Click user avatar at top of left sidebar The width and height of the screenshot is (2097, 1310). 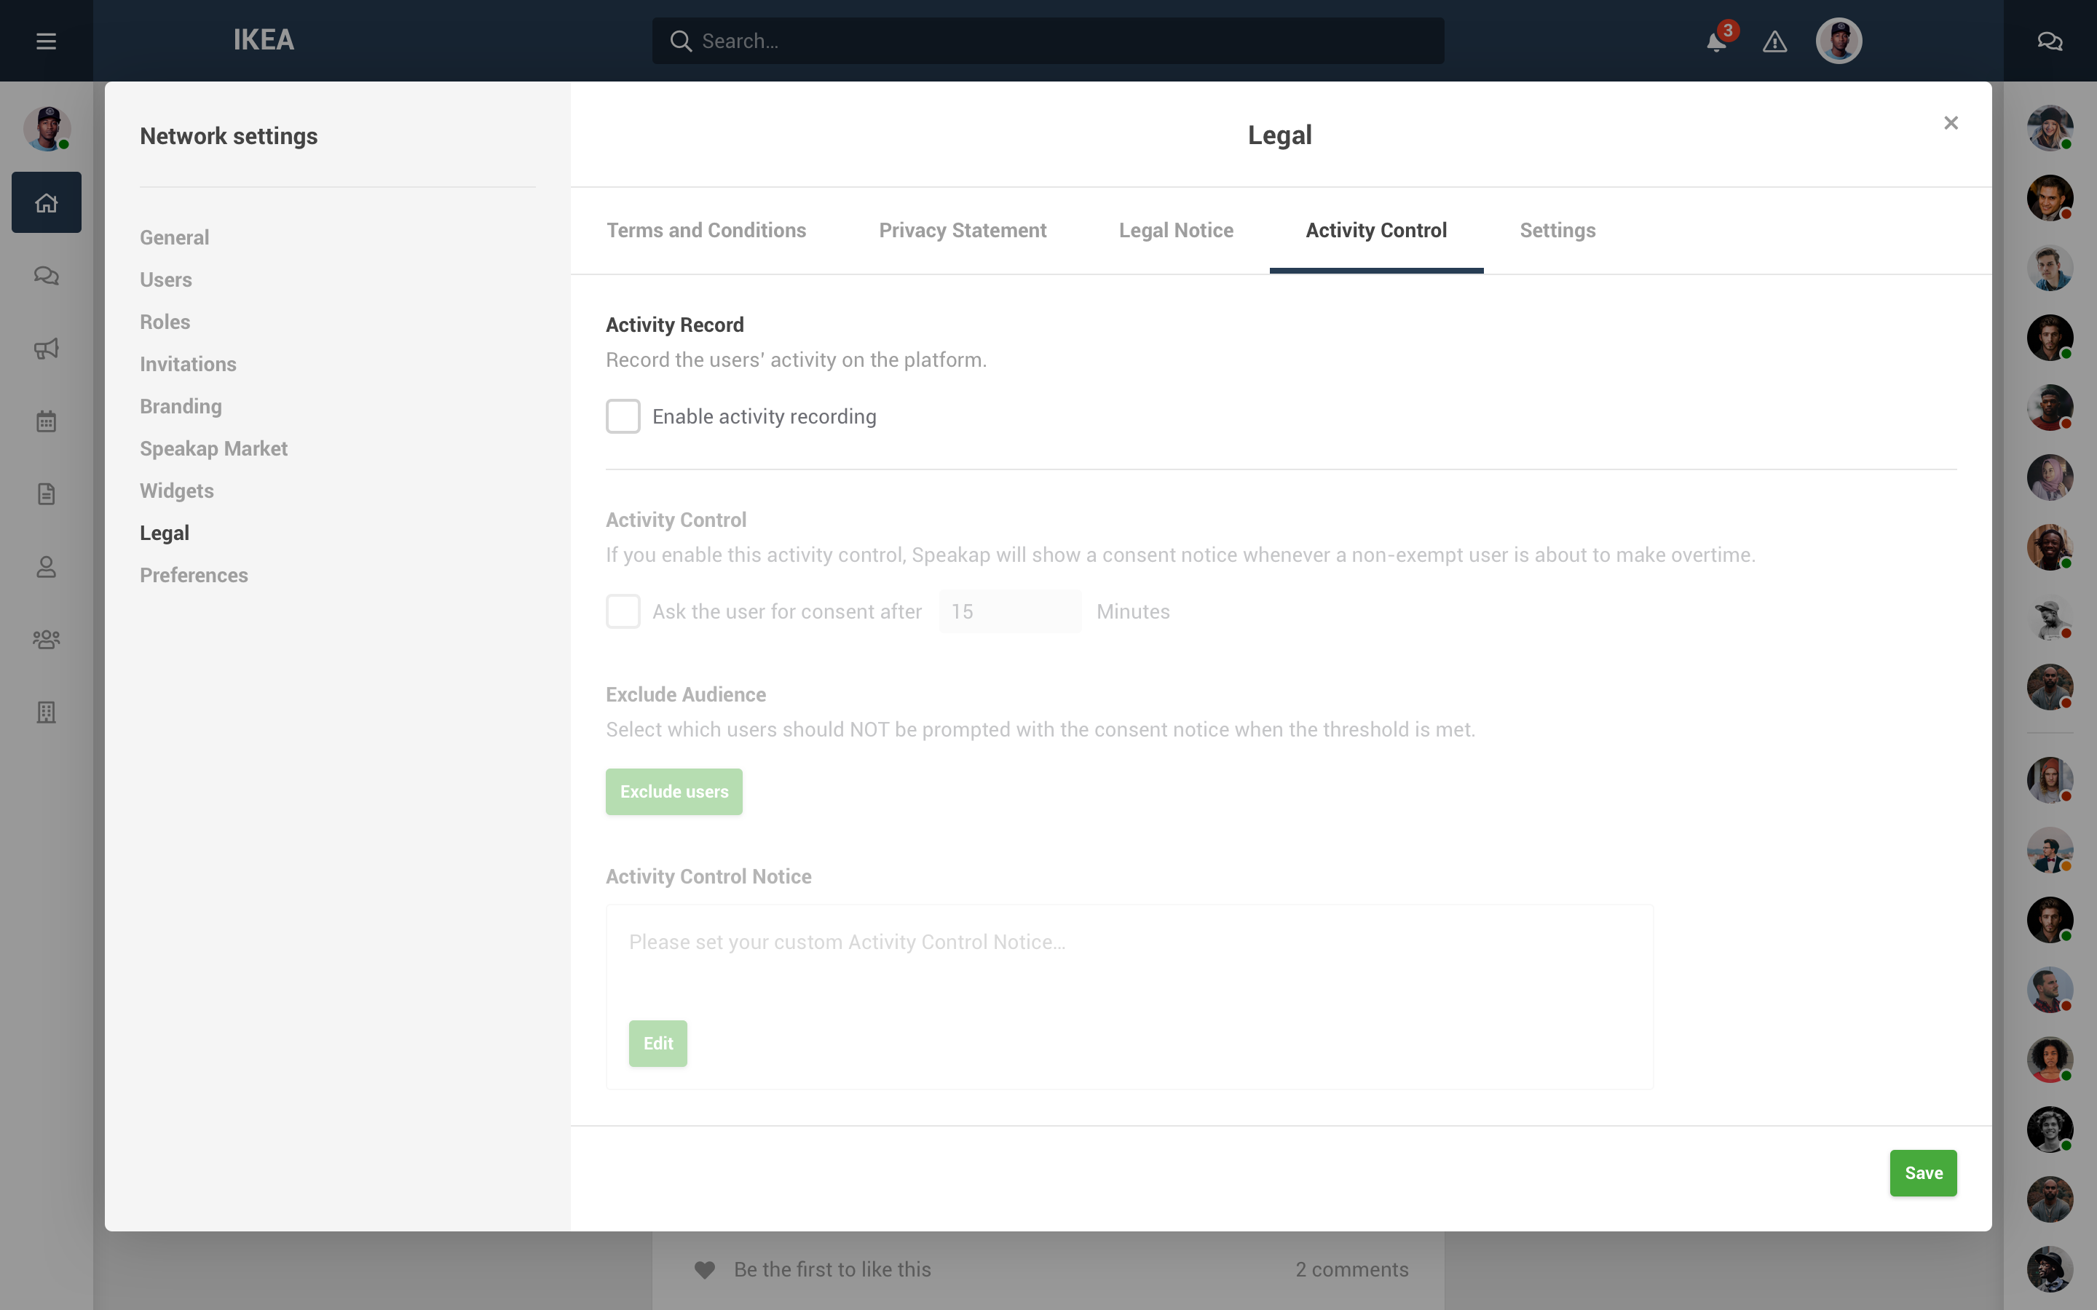(46, 128)
